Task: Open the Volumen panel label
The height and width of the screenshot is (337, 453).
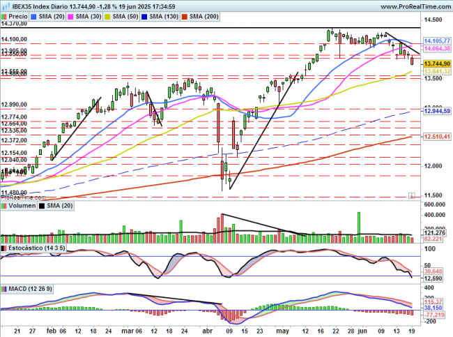Action: point(22,206)
